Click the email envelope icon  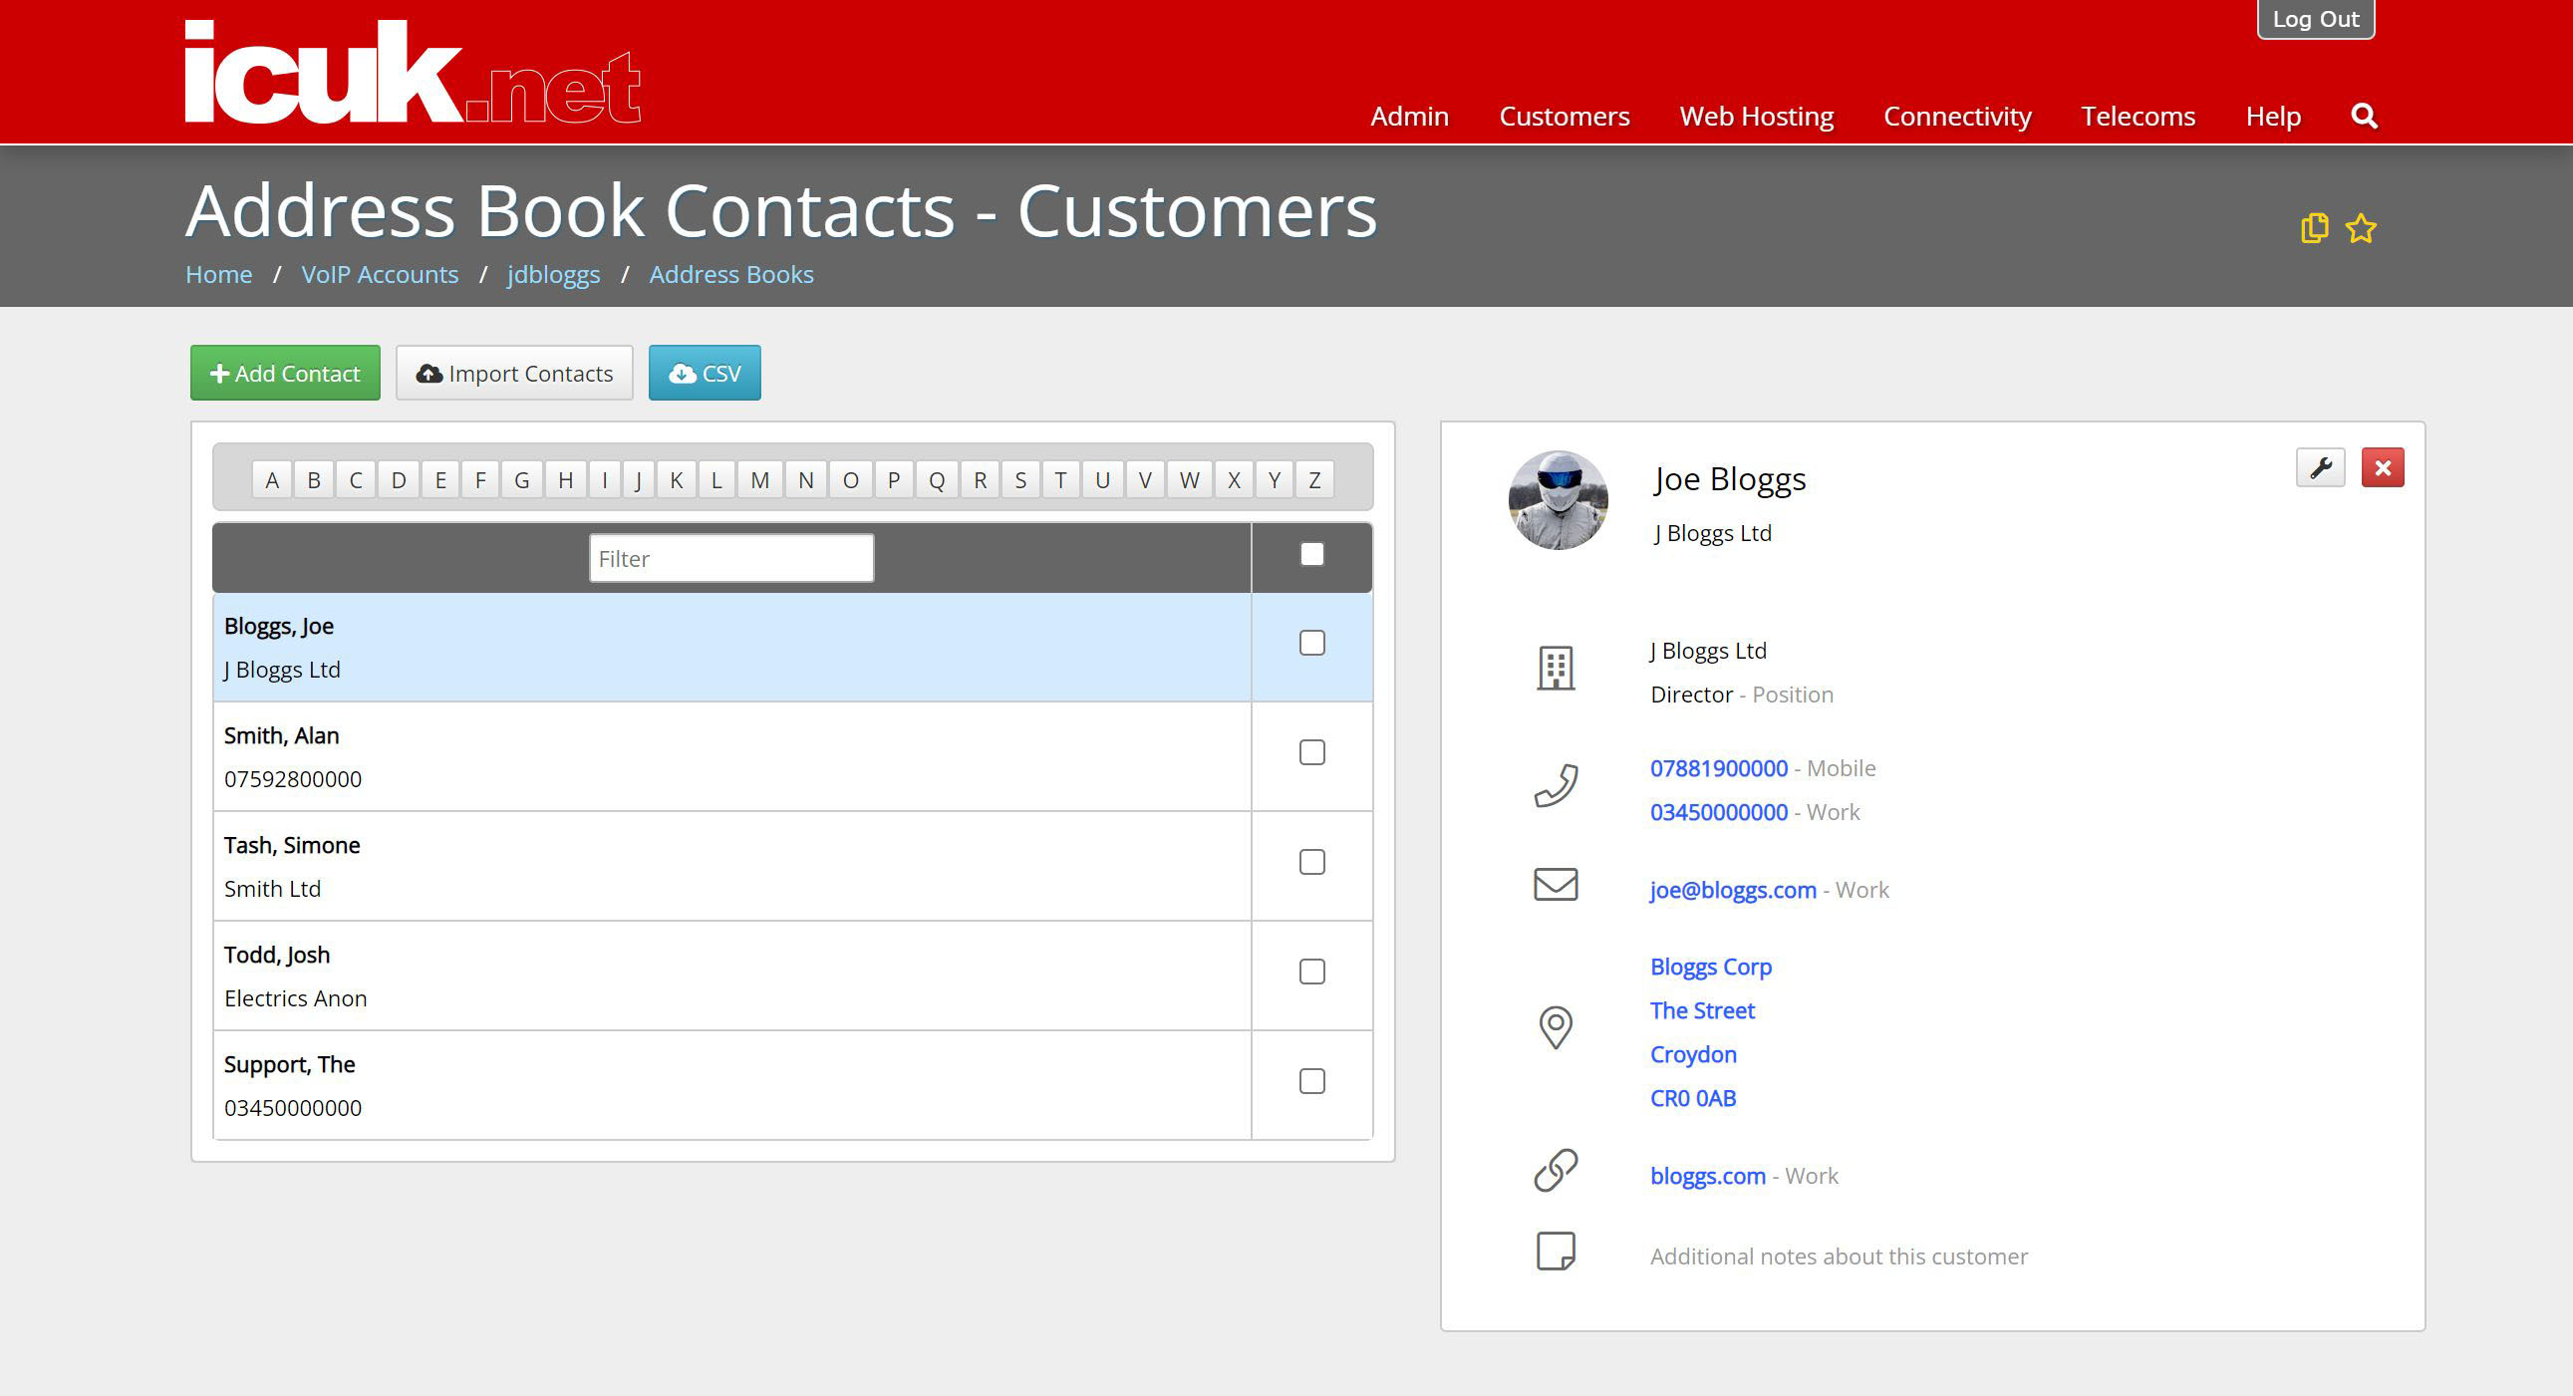[1556, 884]
